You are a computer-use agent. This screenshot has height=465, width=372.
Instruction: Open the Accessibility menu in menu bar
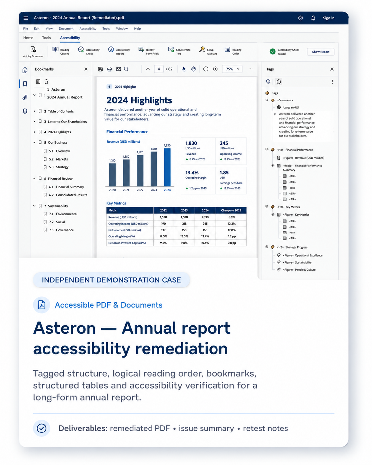point(88,29)
